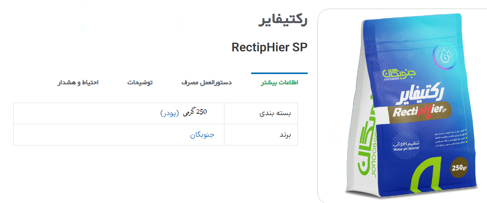Click the رکتیفایر product title heading
The image size is (487, 203).
pyautogui.click(x=283, y=20)
